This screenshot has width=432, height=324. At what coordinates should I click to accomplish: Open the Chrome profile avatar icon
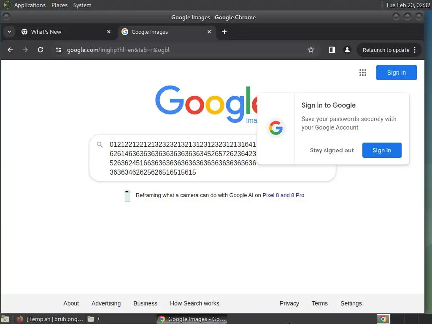pyautogui.click(x=347, y=50)
